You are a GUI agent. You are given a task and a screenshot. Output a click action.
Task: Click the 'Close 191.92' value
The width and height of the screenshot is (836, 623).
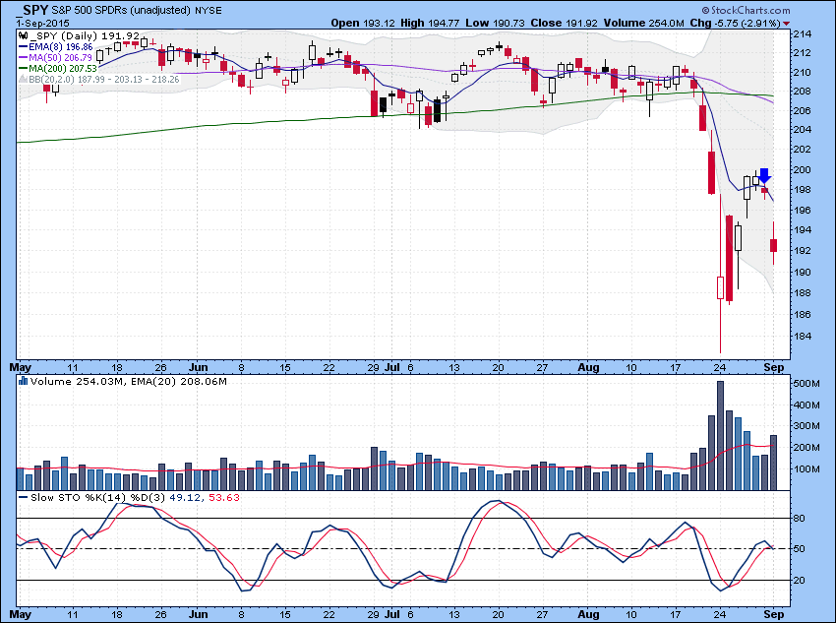tap(565, 23)
